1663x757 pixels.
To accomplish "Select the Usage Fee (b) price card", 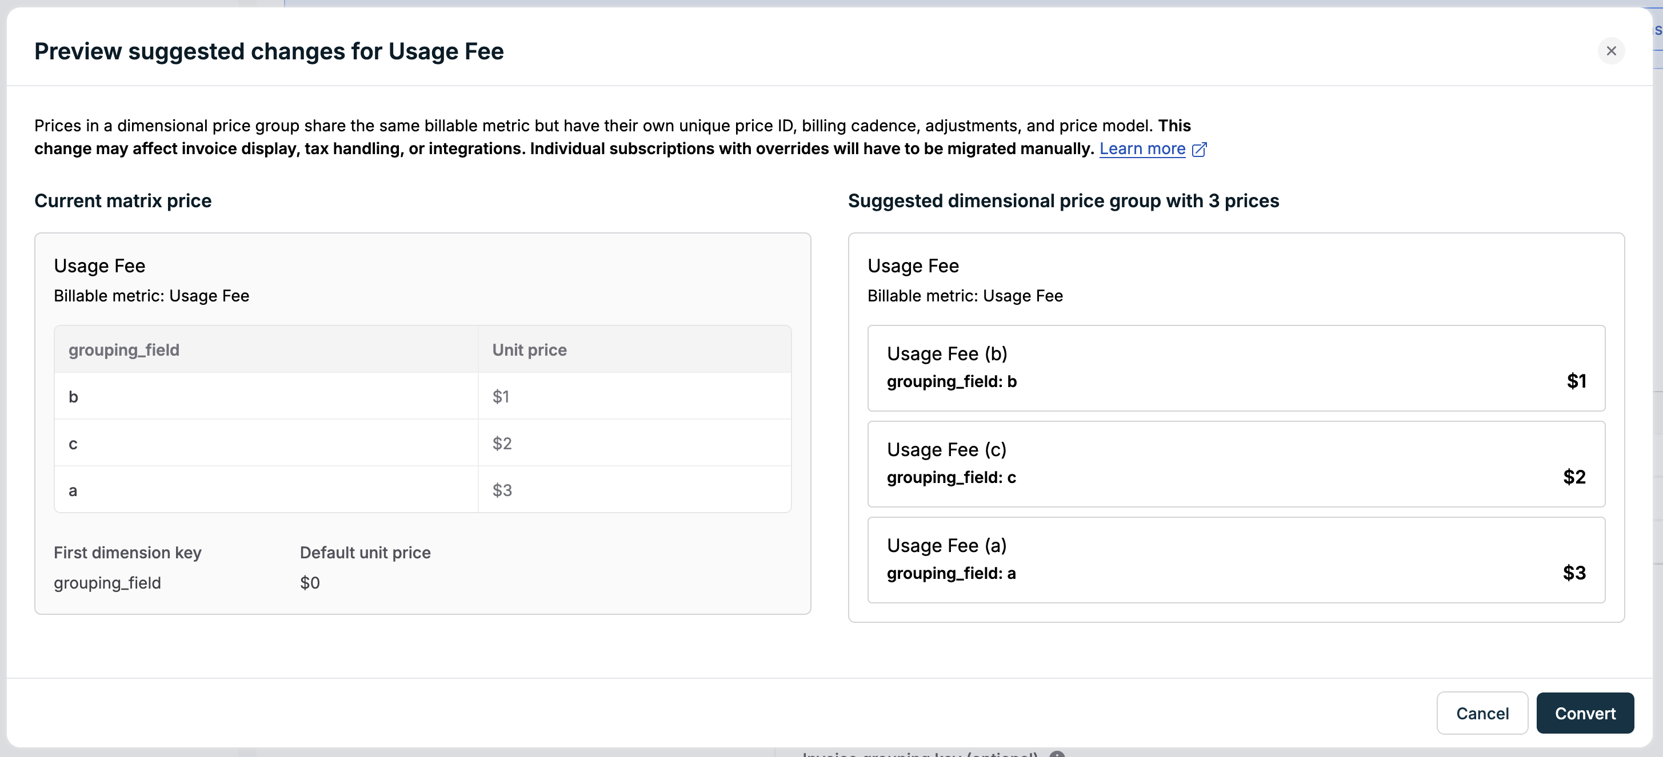I will click(1236, 368).
